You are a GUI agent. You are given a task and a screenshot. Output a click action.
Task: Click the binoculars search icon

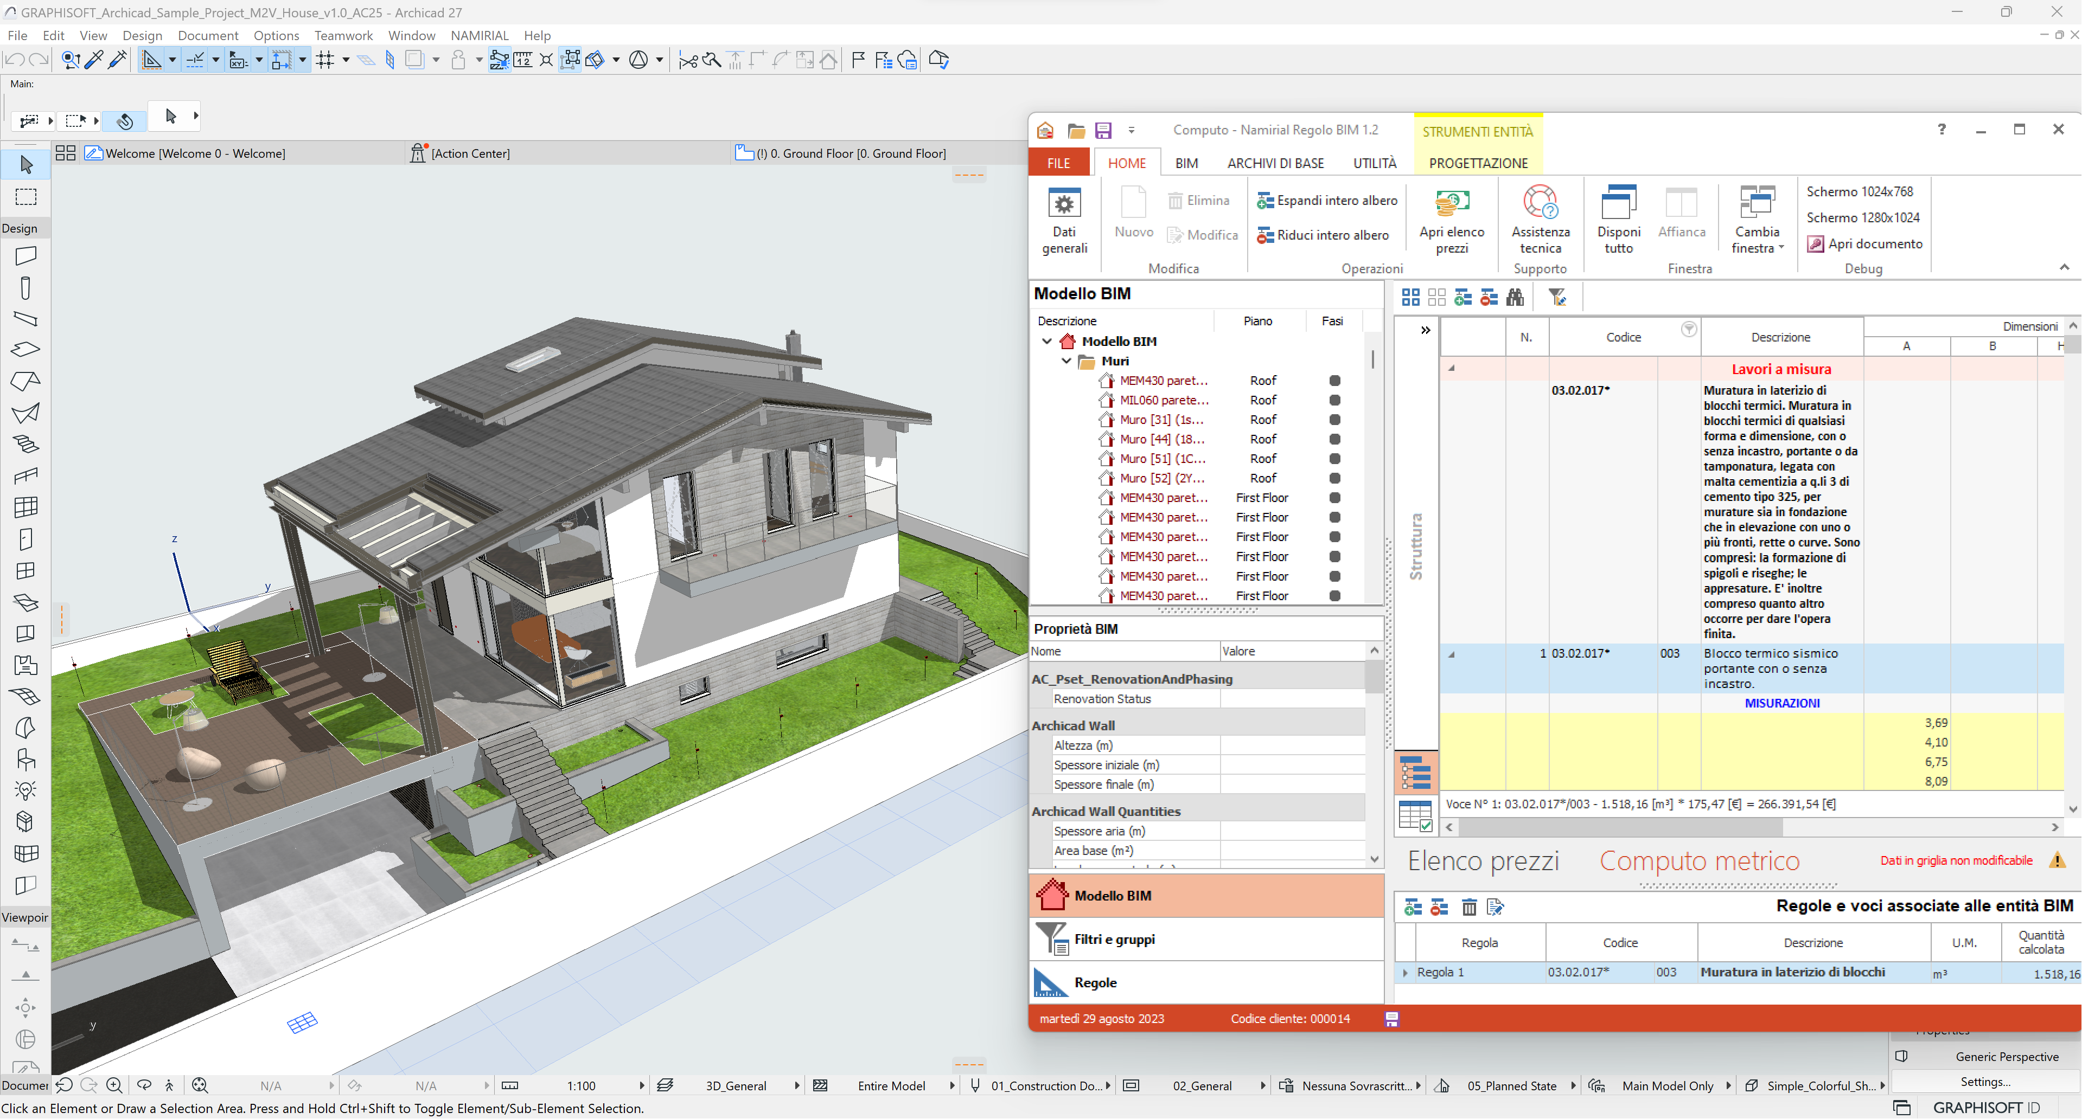[1515, 297]
